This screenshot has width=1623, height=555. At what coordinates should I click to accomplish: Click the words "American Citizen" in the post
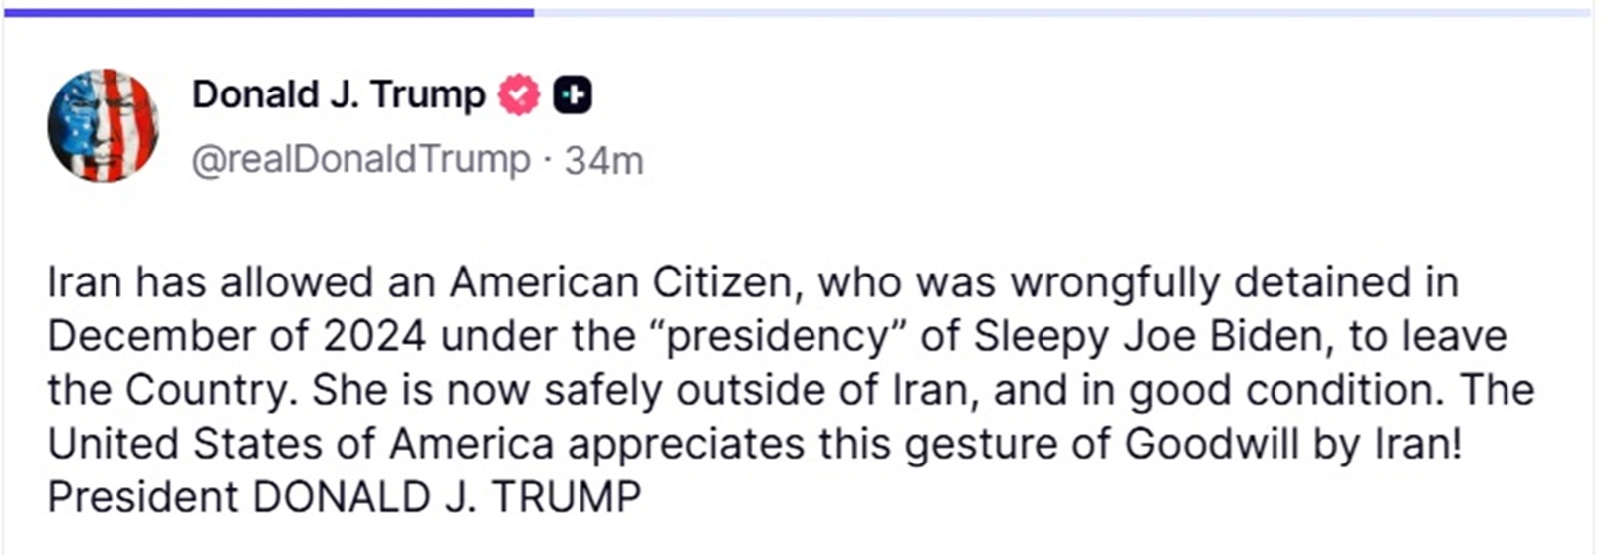click(623, 283)
